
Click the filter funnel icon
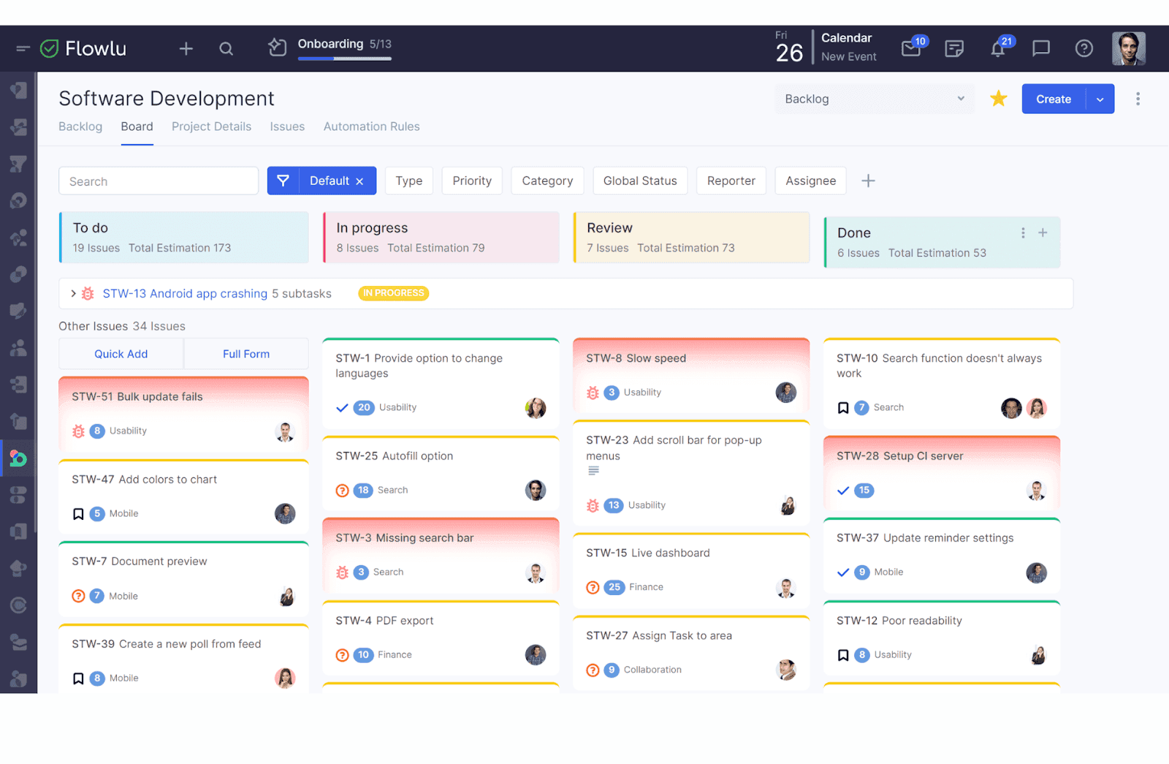[283, 181]
